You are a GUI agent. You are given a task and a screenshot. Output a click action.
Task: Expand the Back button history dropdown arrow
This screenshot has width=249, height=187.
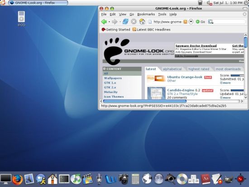(x=109, y=22)
